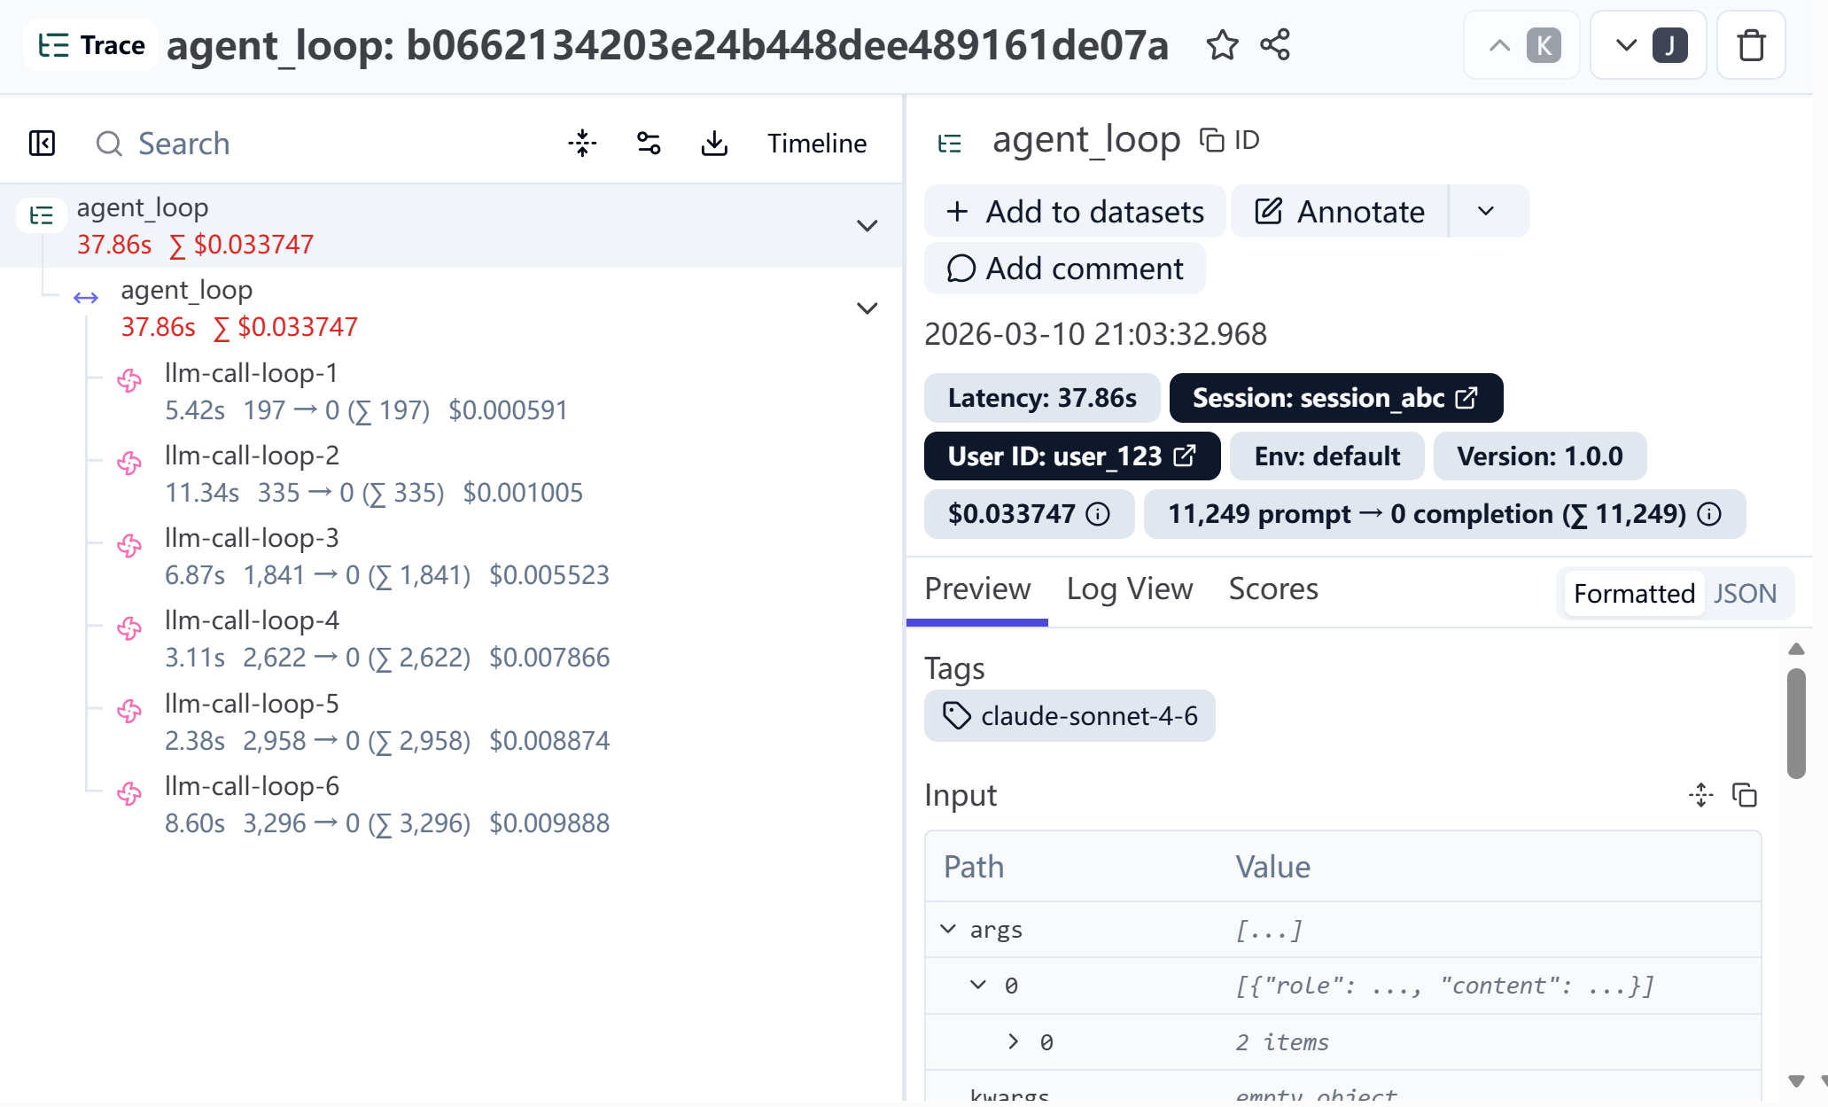Viewport: 1828px width, 1107px height.
Task: Select the Formatted view option
Action: [1633, 593]
